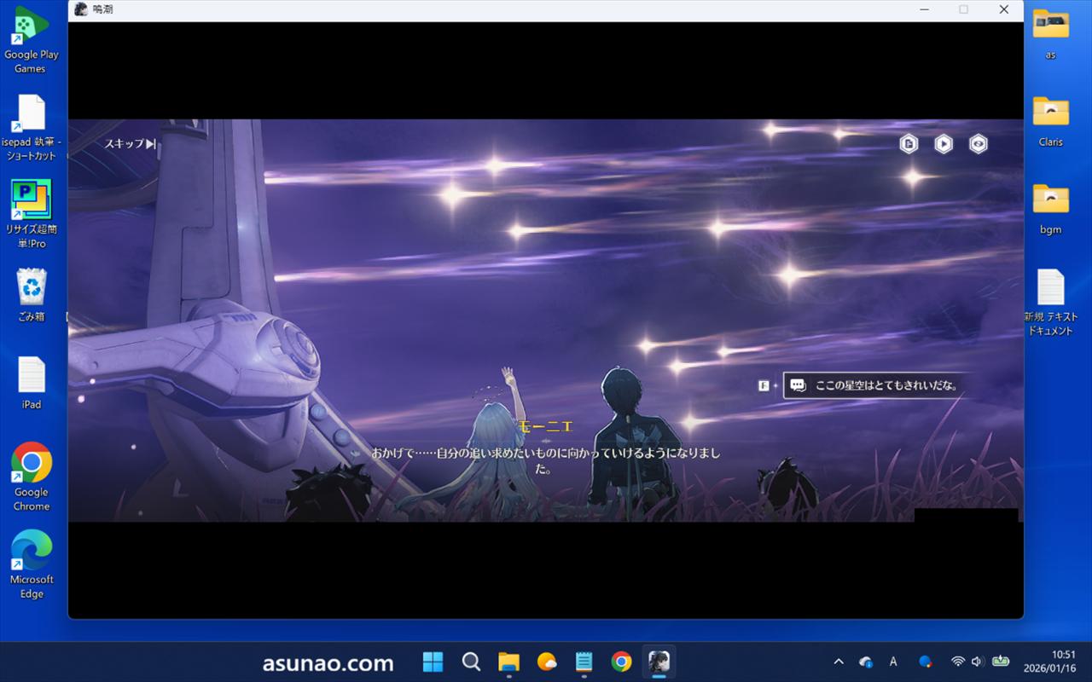Select the dialogue option ここの星空はとてもきれいだな。
The width and height of the screenshot is (1092, 682).
885,385
